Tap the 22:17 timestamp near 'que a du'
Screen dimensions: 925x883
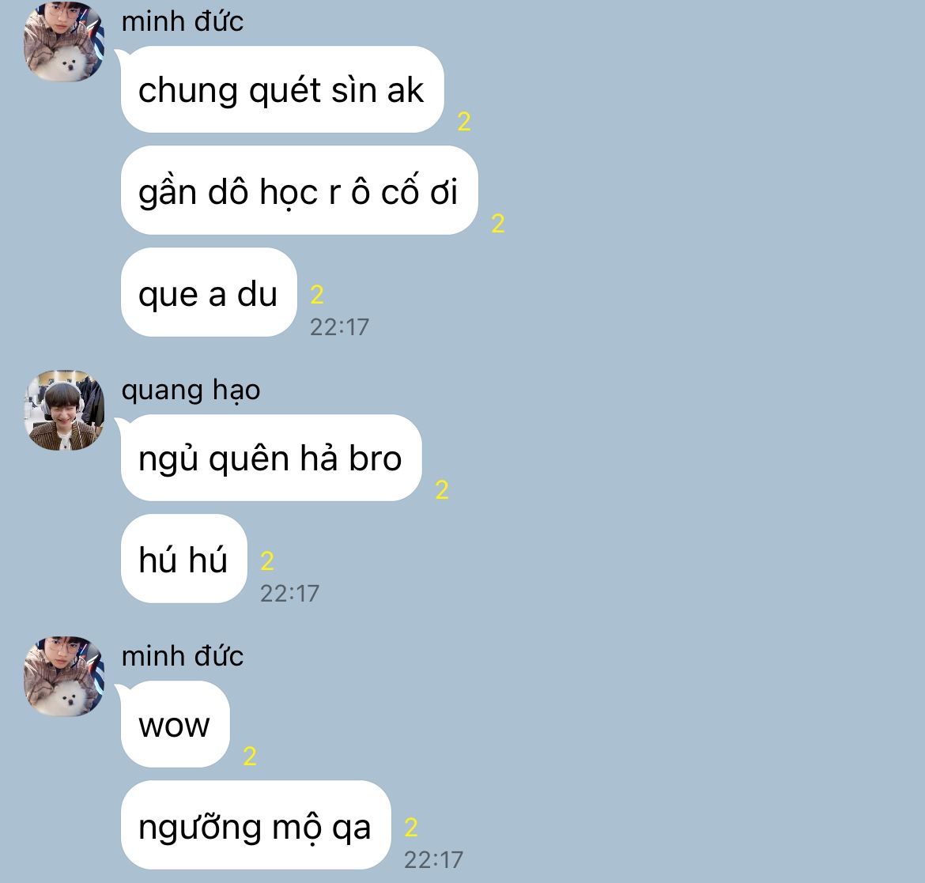[x=340, y=326]
